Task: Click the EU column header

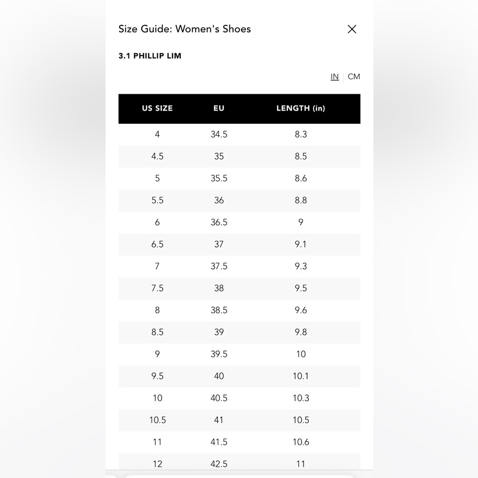Action: click(219, 108)
